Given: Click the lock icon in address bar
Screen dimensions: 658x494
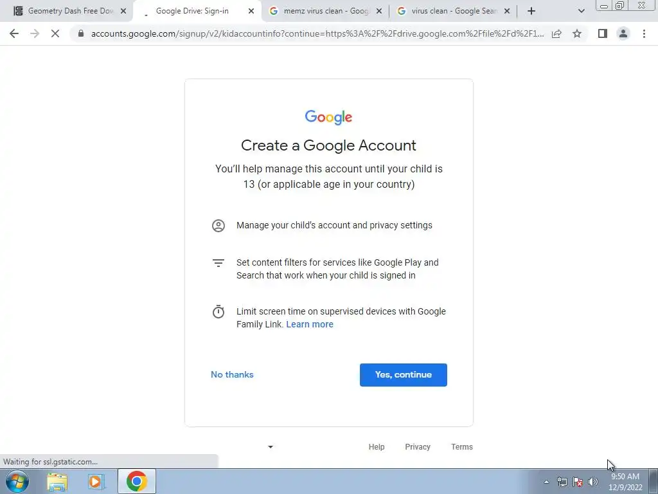Looking at the screenshot, I should pyautogui.click(x=81, y=33).
